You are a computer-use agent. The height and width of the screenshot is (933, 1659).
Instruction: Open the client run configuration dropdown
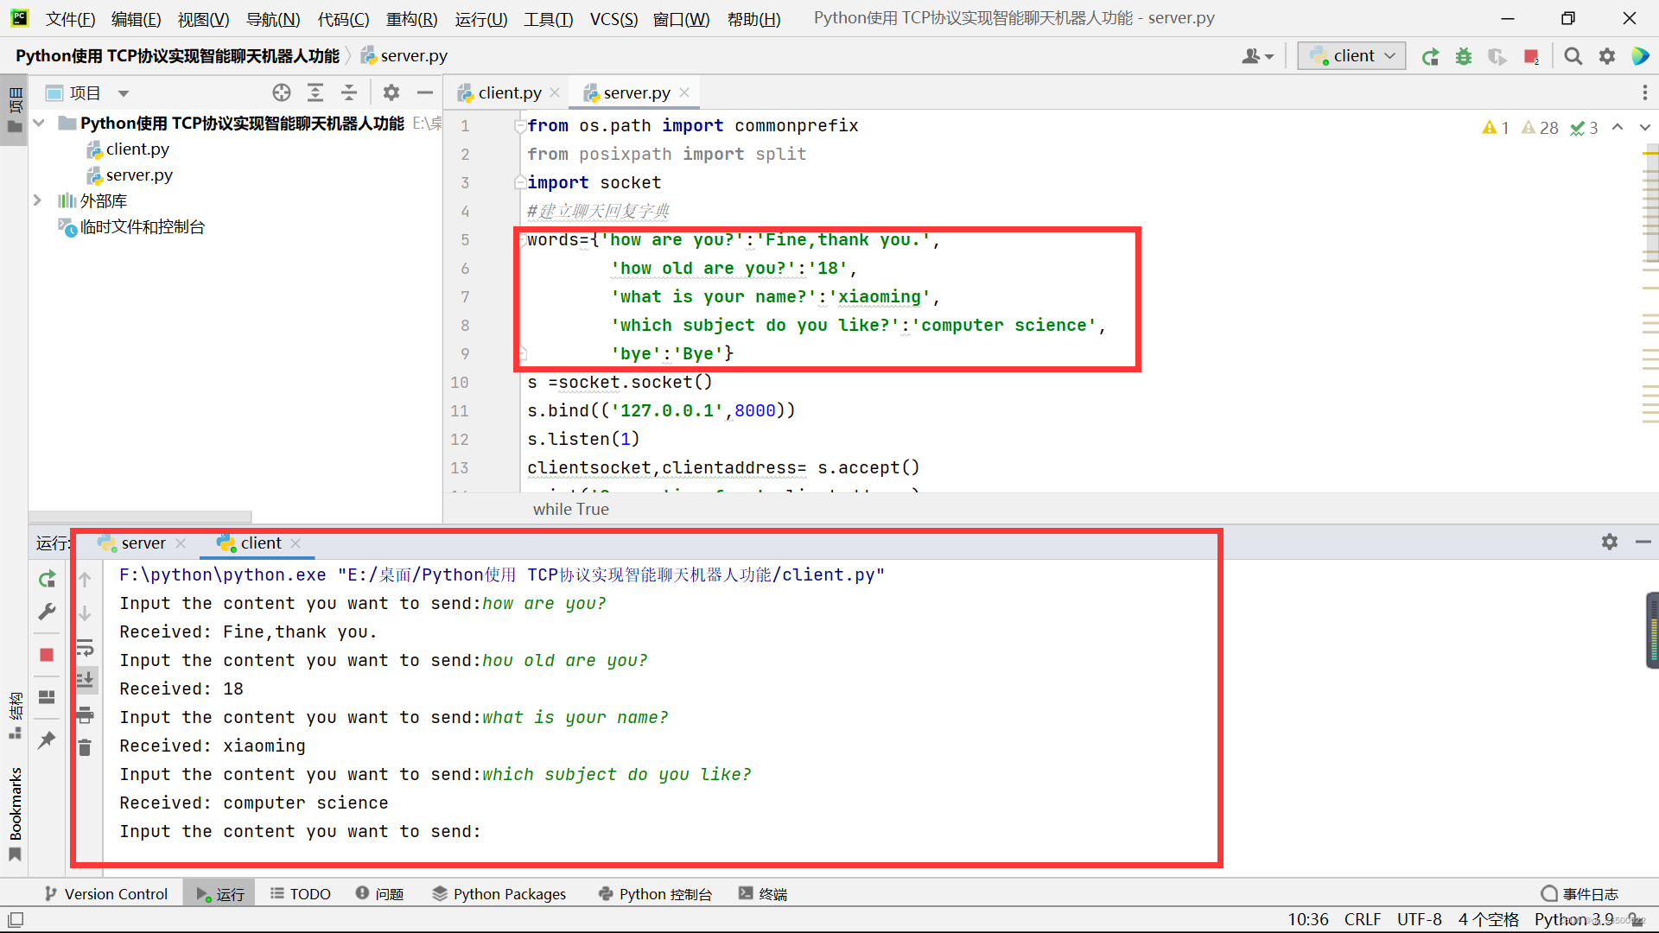pyautogui.click(x=1352, y=56)
